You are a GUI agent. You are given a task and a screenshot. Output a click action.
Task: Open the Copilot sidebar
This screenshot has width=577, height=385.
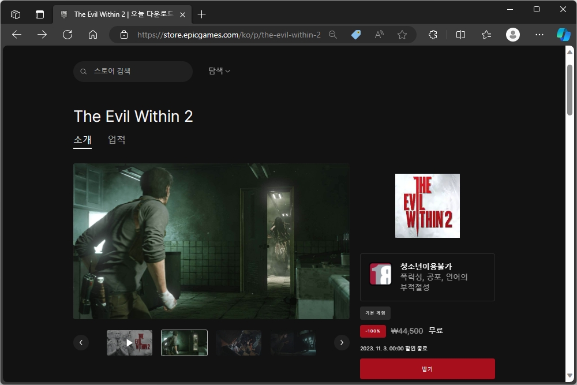tap(563, 35)
